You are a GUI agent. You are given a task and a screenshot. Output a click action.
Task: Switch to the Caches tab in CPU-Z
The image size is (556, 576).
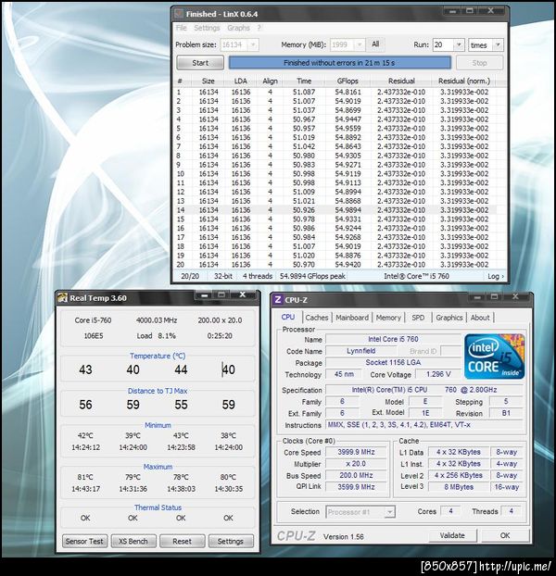pos(316,318)
